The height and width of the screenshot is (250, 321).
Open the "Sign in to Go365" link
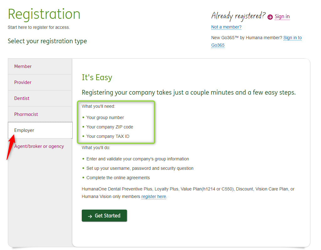point(292,38)
